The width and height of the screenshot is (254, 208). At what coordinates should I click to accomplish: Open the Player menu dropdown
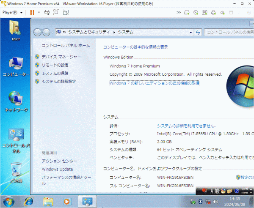(13, 12)
